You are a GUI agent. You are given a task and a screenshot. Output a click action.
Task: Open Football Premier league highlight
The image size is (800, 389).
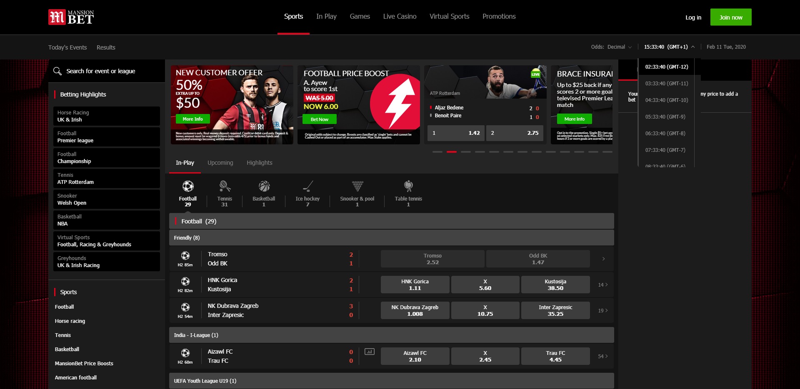107,137
